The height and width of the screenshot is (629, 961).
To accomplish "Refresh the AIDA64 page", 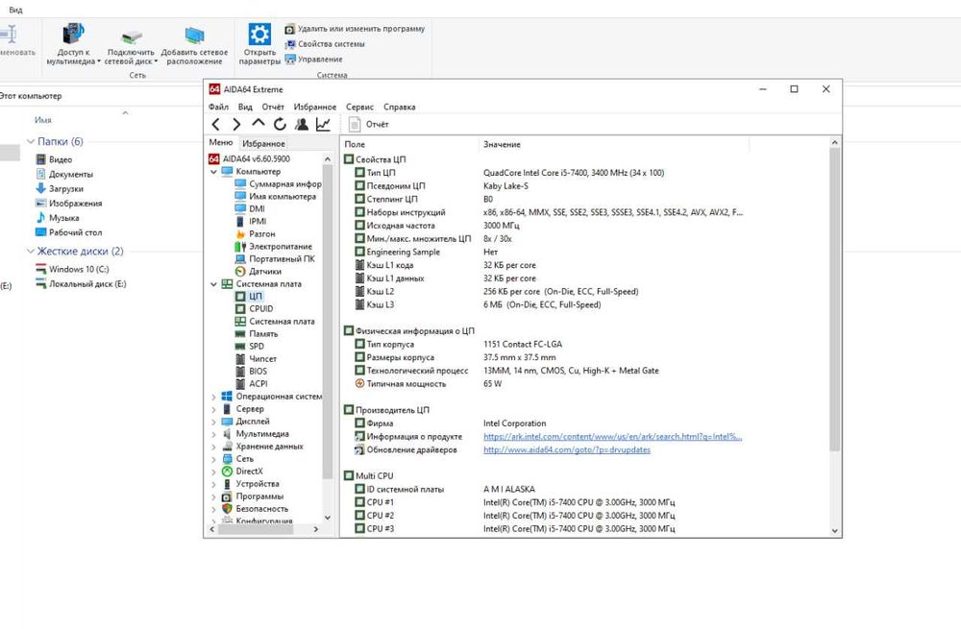I will (280, 124).
